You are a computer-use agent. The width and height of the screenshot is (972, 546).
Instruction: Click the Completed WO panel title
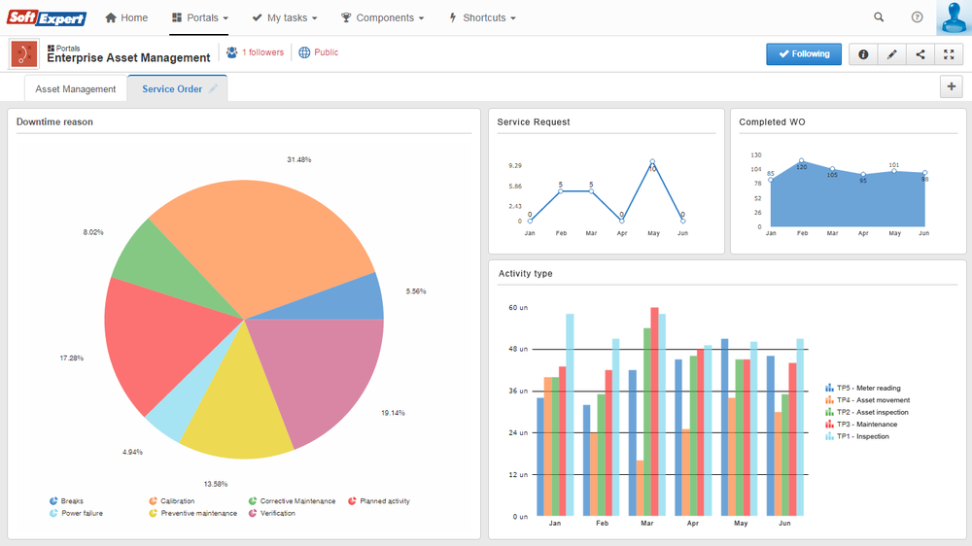click(772, 122)
